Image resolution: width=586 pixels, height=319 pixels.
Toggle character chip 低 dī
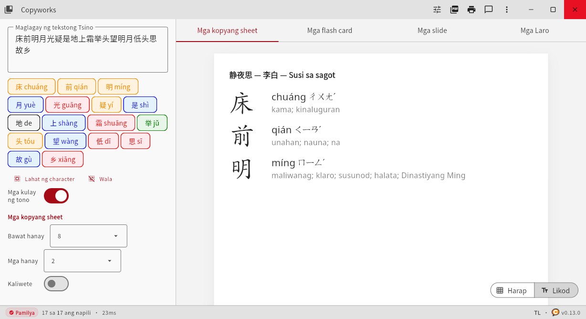click(104, 141)
